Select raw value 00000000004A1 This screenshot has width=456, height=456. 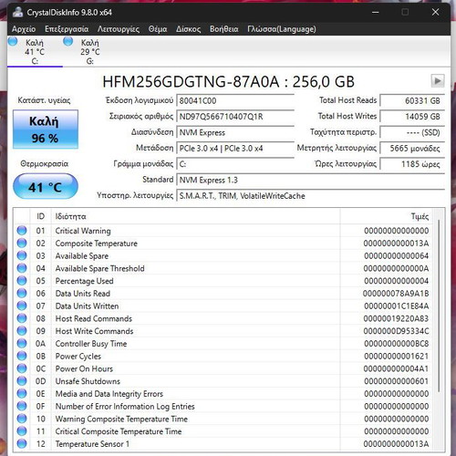[x=396, y=368]
